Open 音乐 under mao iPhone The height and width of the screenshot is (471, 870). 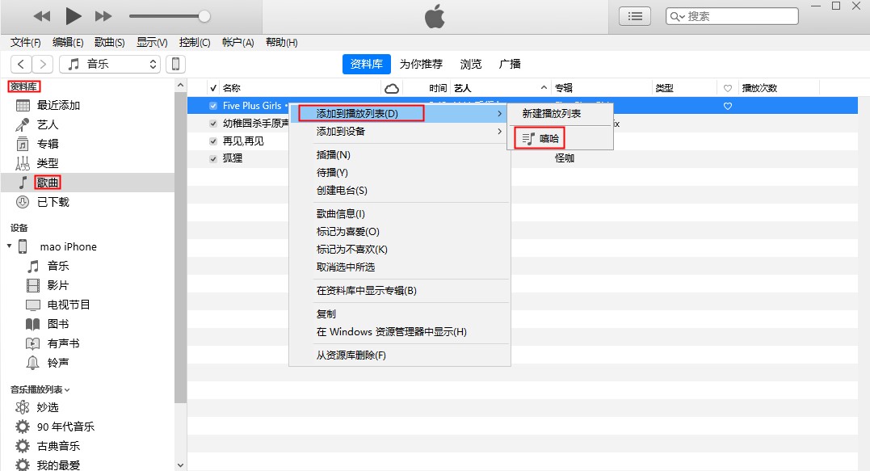(x=58, y=267)
